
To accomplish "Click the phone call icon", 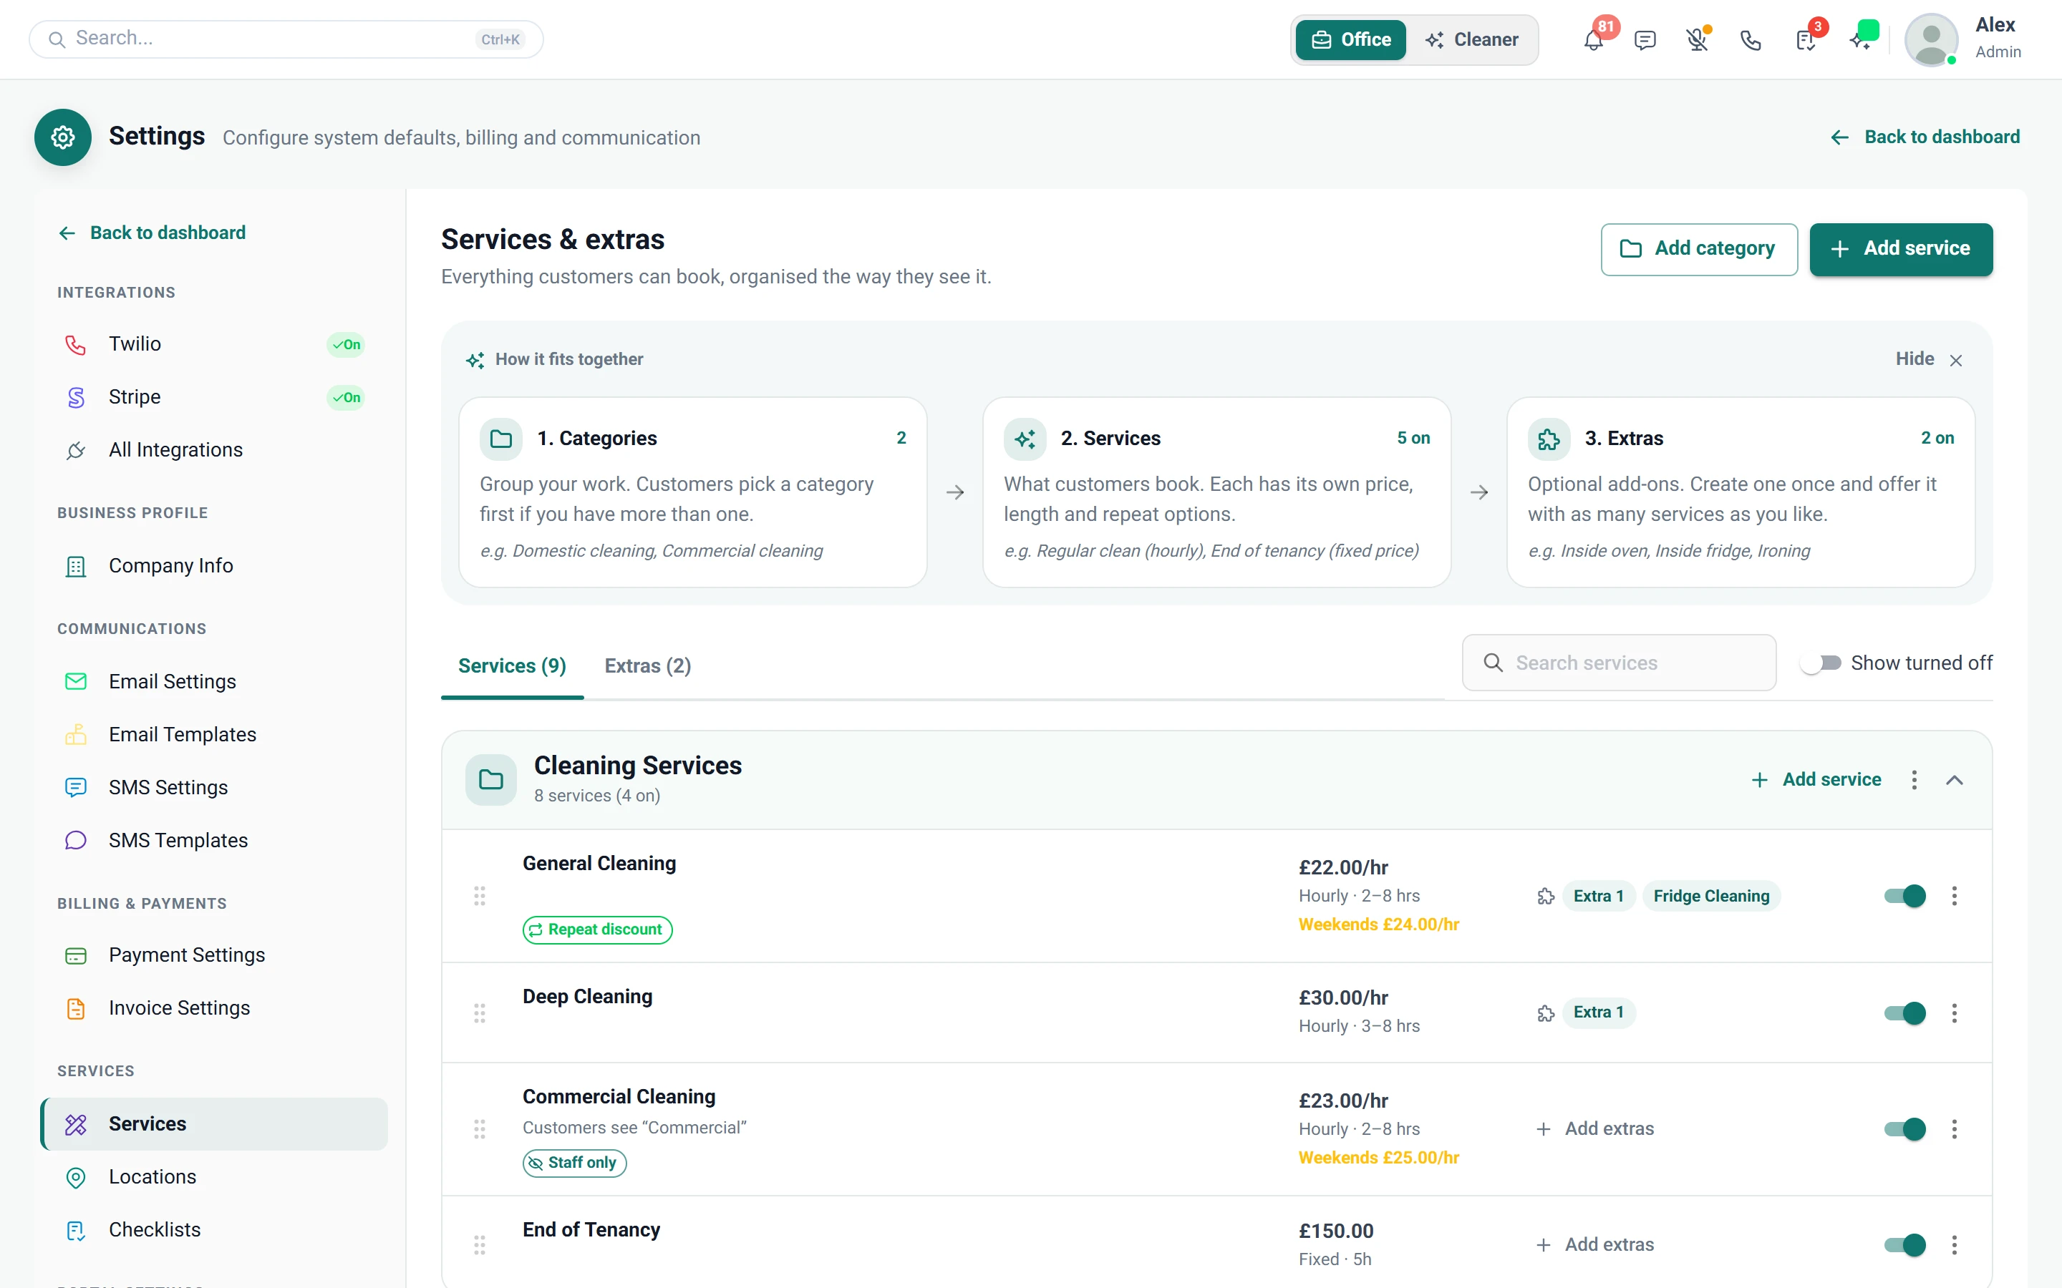I will pyautogui.click(x=1750, y=40).
